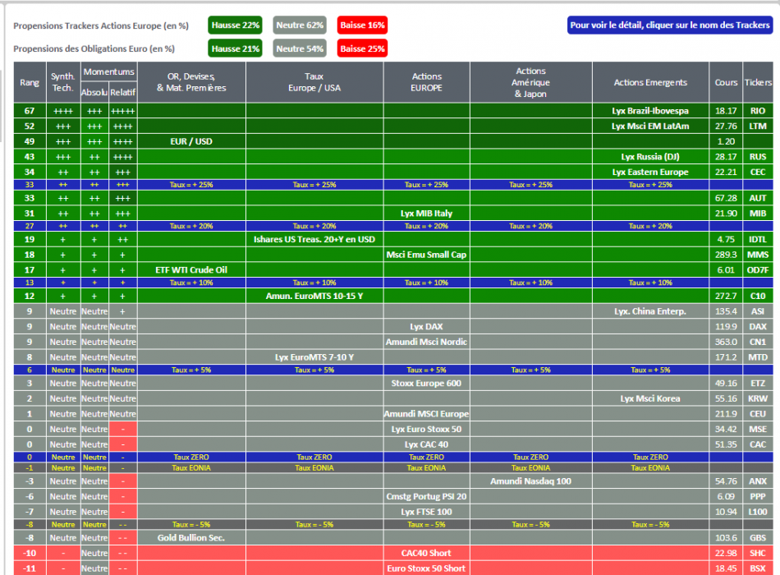This screenshot has height=575, width=780.
Task: Click the OD7F ticker cell
Action: 758,270
